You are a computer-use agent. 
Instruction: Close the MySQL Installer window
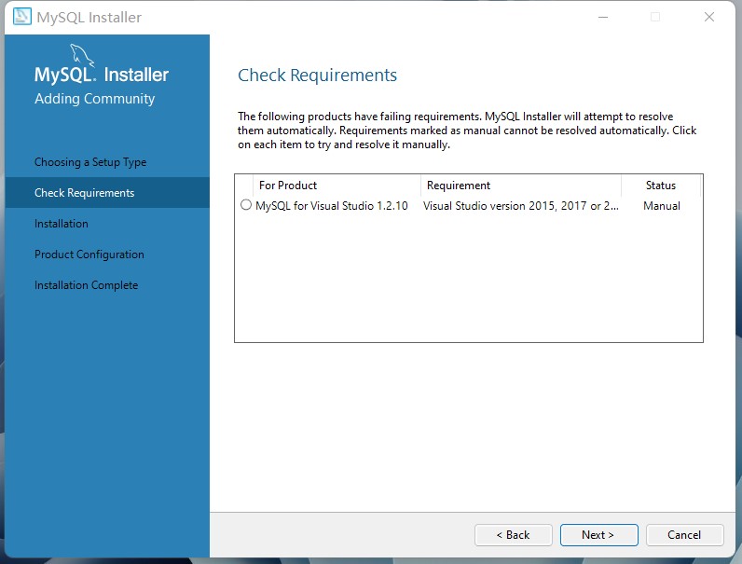tap(708, 17)
